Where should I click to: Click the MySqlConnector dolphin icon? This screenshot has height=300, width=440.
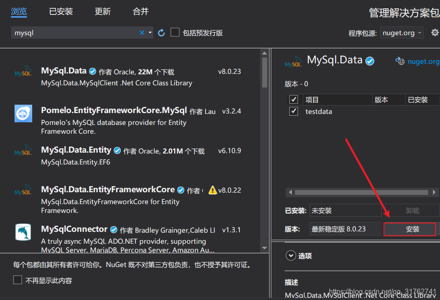point(23,232)
